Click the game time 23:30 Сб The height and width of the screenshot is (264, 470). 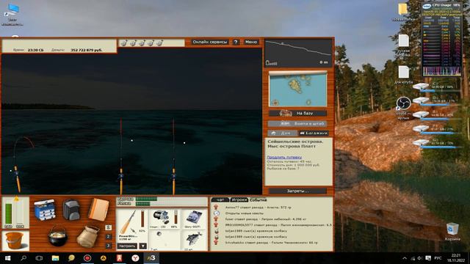click(x=35, y=50)
